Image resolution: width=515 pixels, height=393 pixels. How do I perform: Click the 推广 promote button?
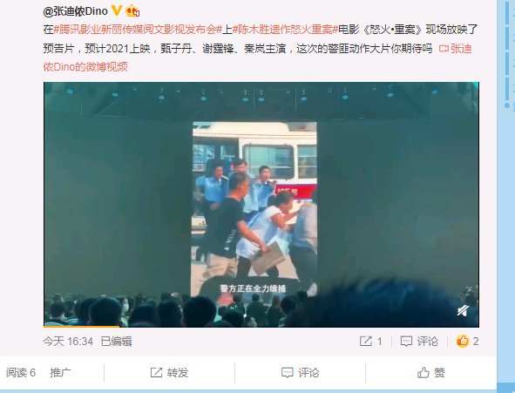tap(60, 373)
